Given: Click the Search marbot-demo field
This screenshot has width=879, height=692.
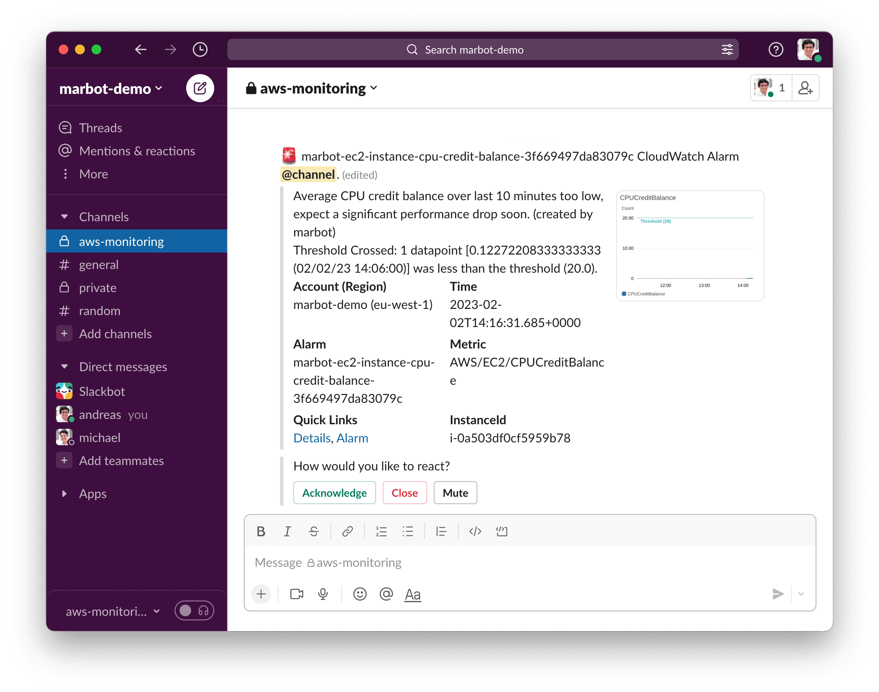Looking at the screenshot, I should pos(483,50).
